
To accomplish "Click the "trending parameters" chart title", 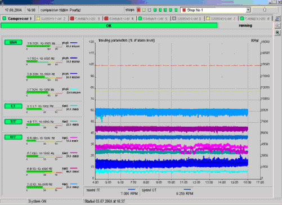I will coord(127,41).
